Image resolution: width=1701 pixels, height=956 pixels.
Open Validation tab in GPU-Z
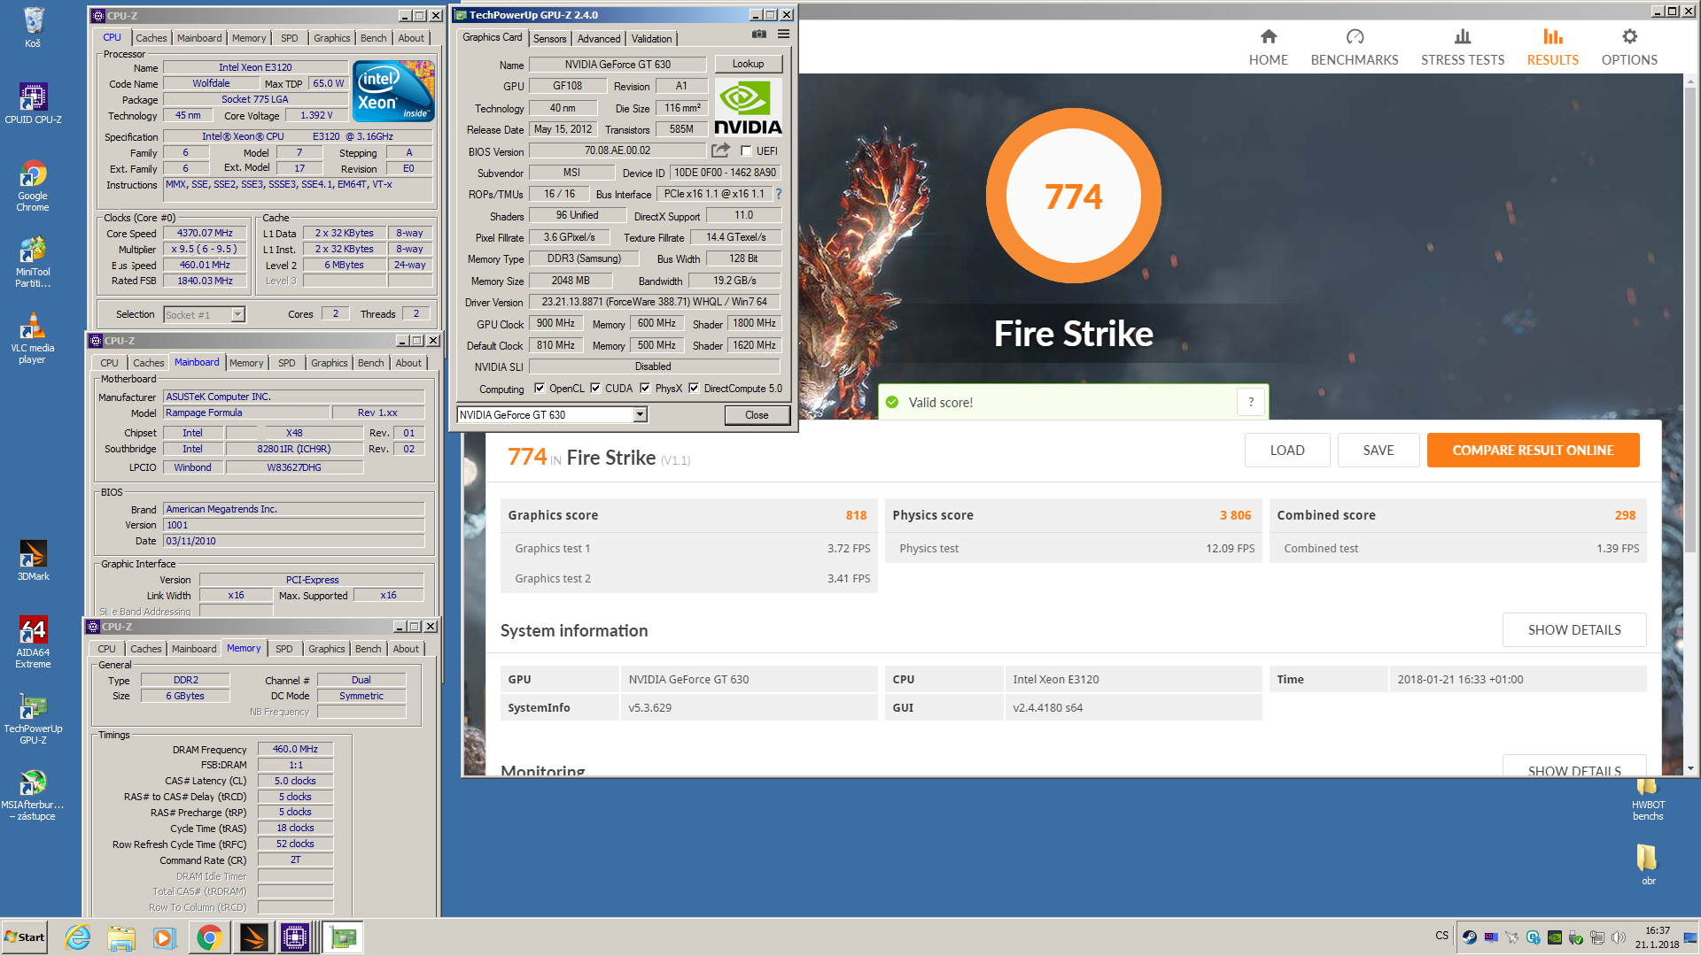pos(651,39)
